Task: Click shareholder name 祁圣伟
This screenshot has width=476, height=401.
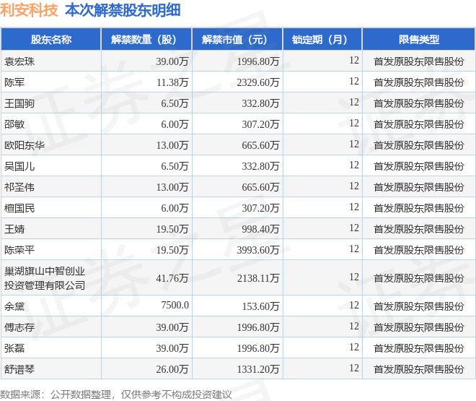Action: [x=19, y=187]
